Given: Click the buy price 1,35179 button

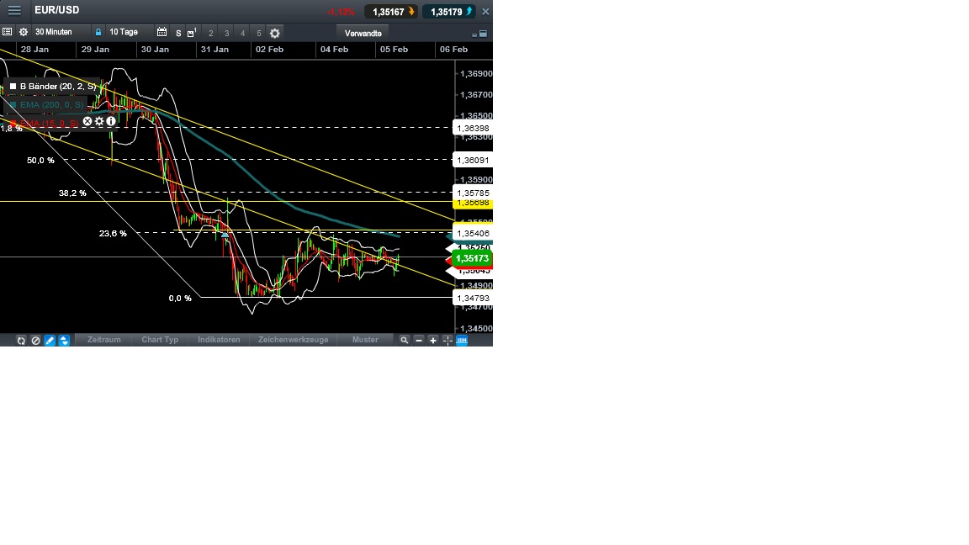Looking at the screenshot, I should coord(447,11).
